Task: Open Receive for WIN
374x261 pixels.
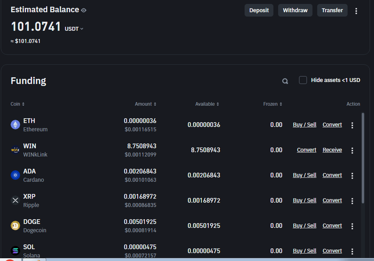Action: click(332, 150)
